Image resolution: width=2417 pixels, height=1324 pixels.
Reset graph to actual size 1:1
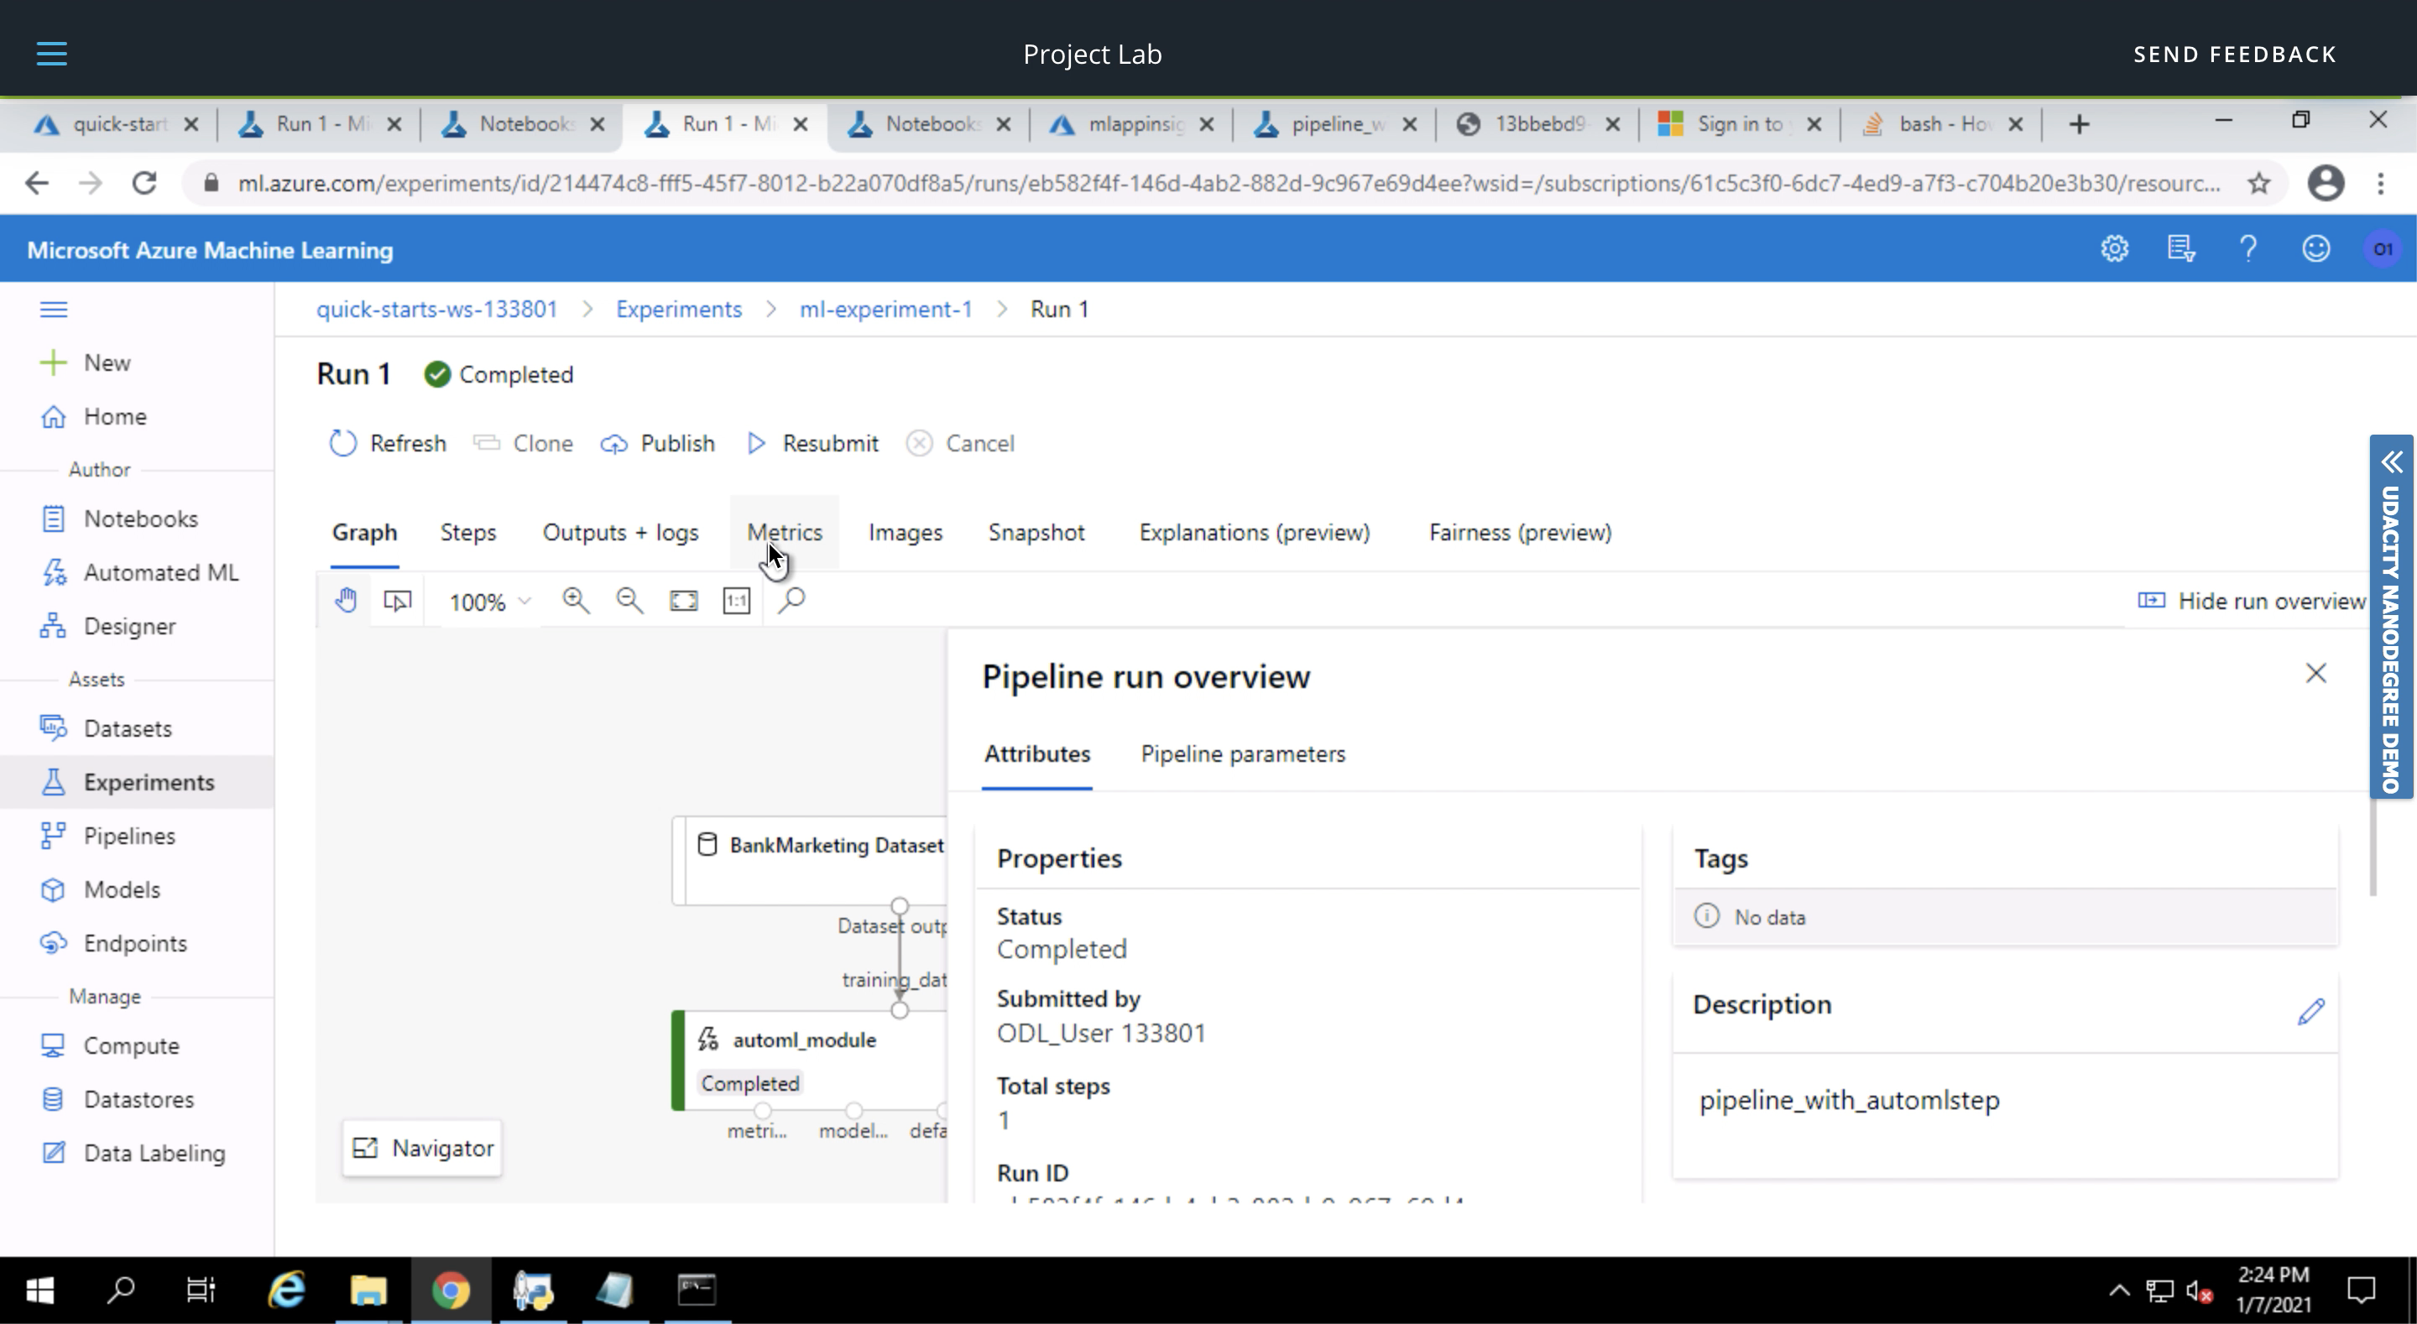[x=737, y=601]
